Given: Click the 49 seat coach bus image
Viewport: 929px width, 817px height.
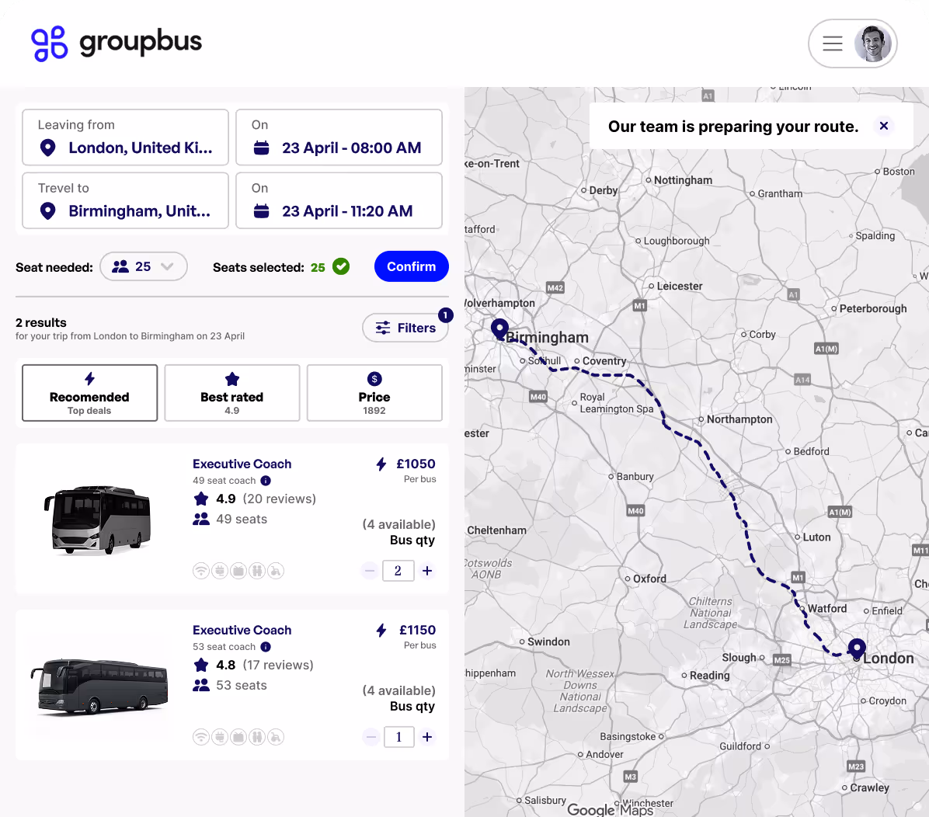Looking at the screenshot, I should [98, 520].
